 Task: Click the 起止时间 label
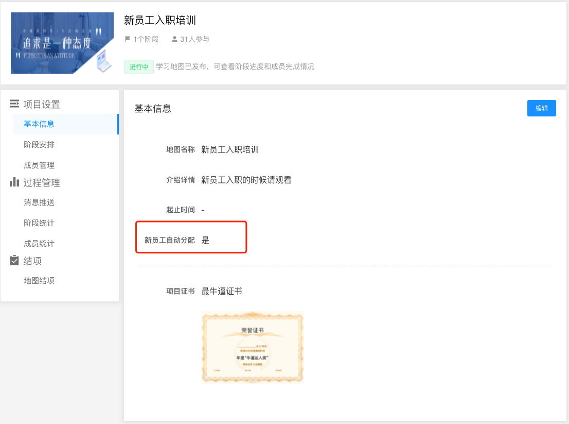tap(181, 210)
